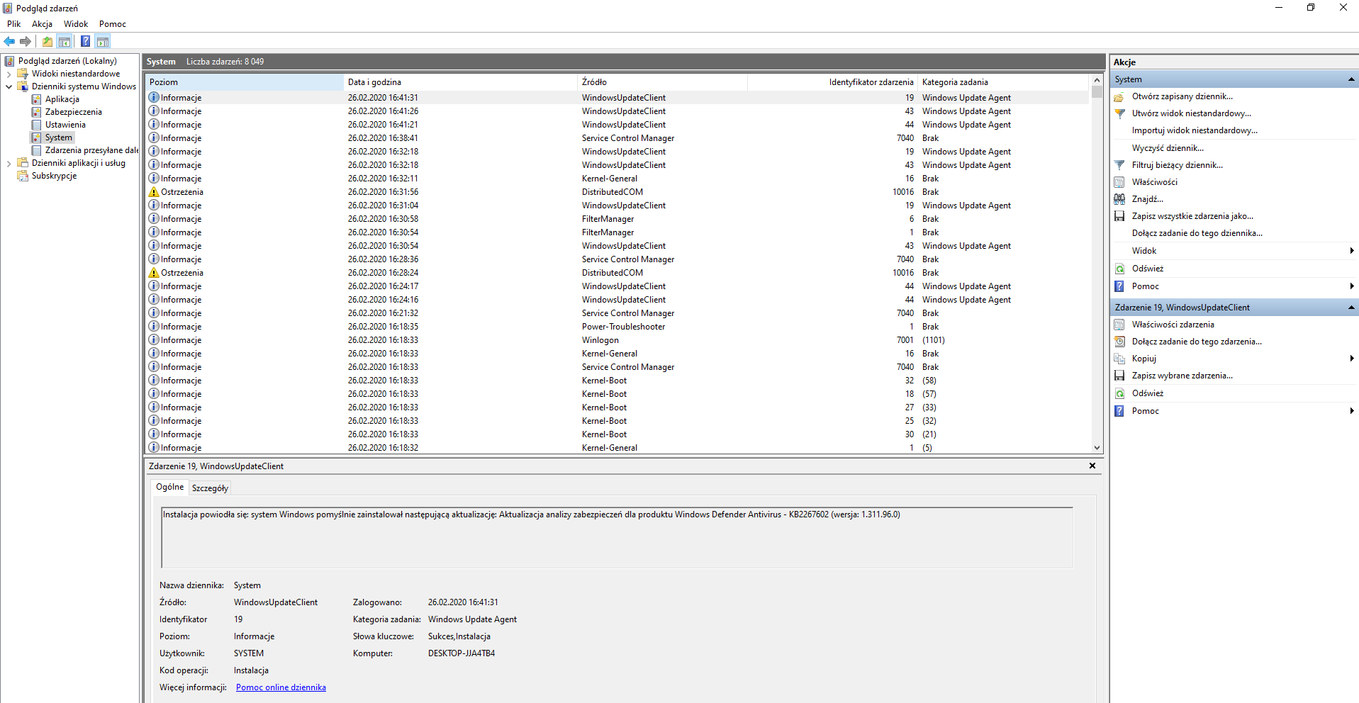Click the 'Znajdź...' binoculars icon
The width and height of the screenshot is (1359, 703).
coord(1119,199)
